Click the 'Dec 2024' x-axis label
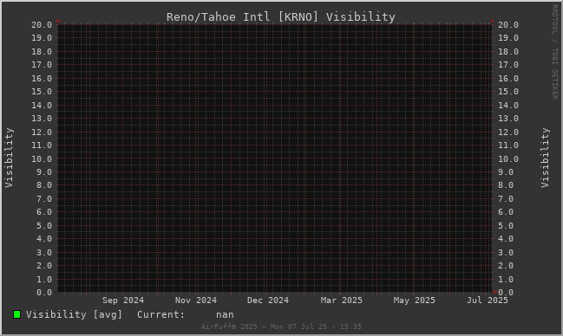The image size is (563, 336). point(268,300)
